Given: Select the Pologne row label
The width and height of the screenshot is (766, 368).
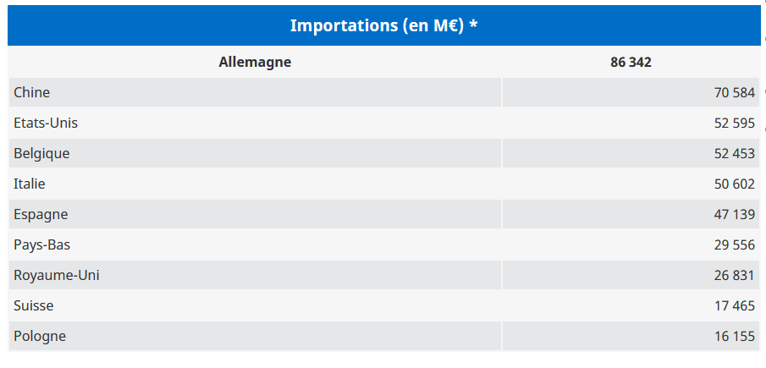Looking at the screenshot, I should coord(40,336).
